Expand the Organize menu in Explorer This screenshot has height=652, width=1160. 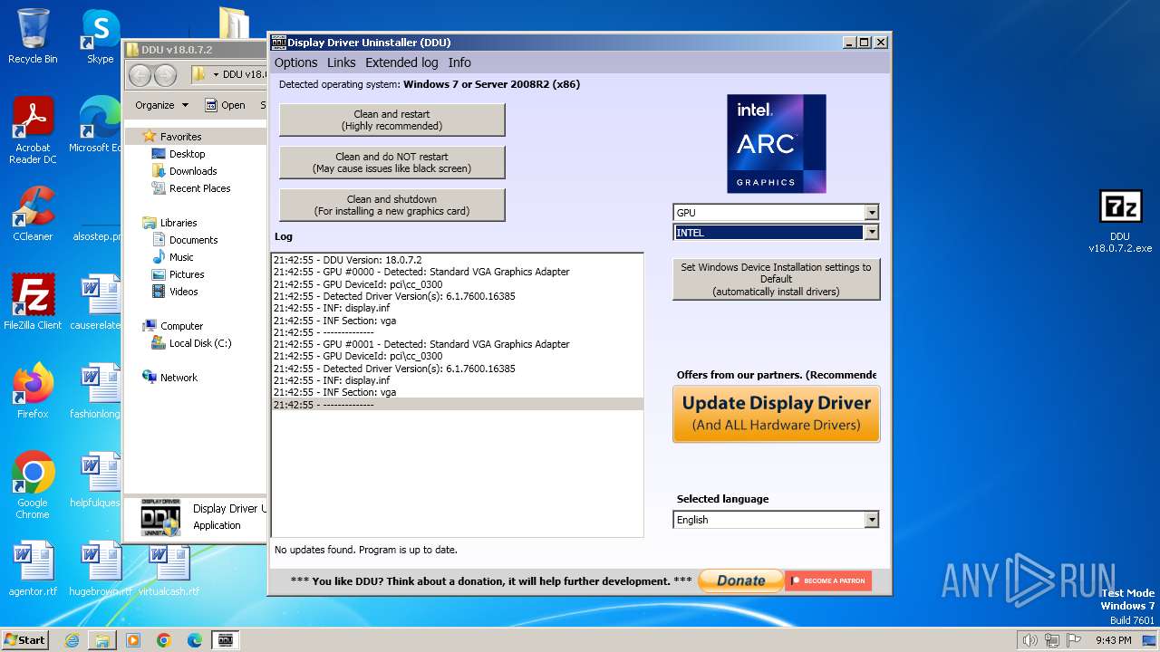pyautogui.click(x=161, y=105)
